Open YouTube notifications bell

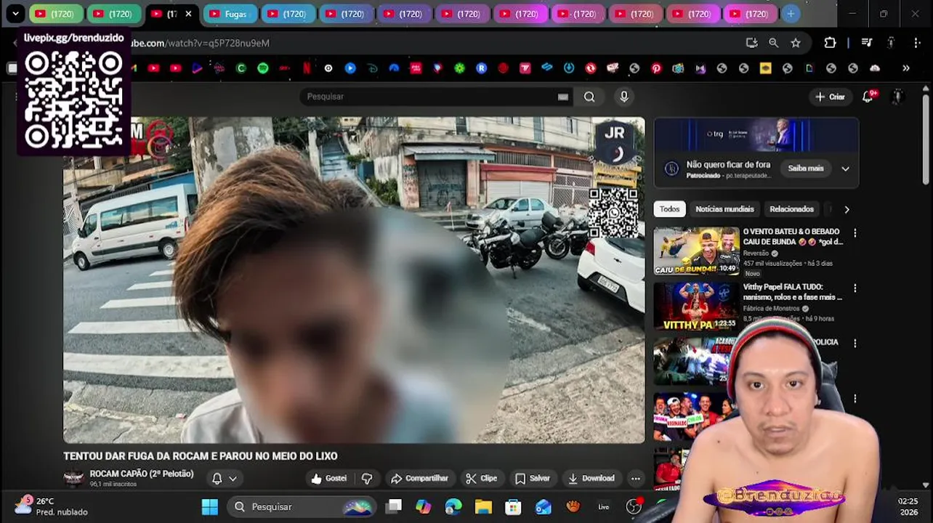click(868, 97)
